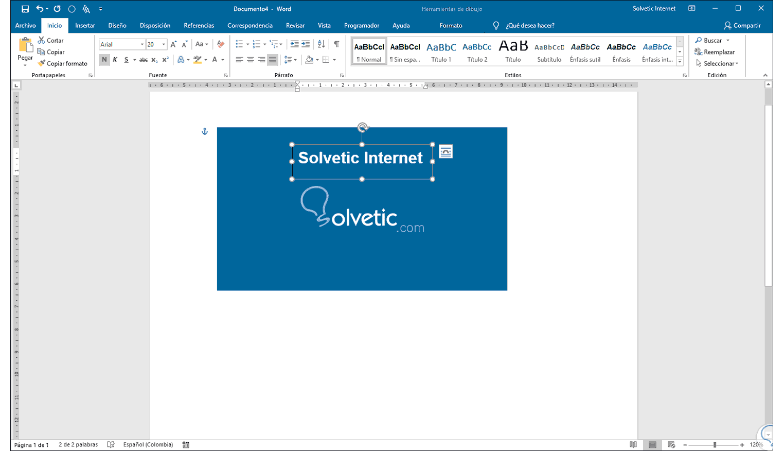Open proofing check icon in status bar
The image size is (784, 451).
[x=111, y=445]
